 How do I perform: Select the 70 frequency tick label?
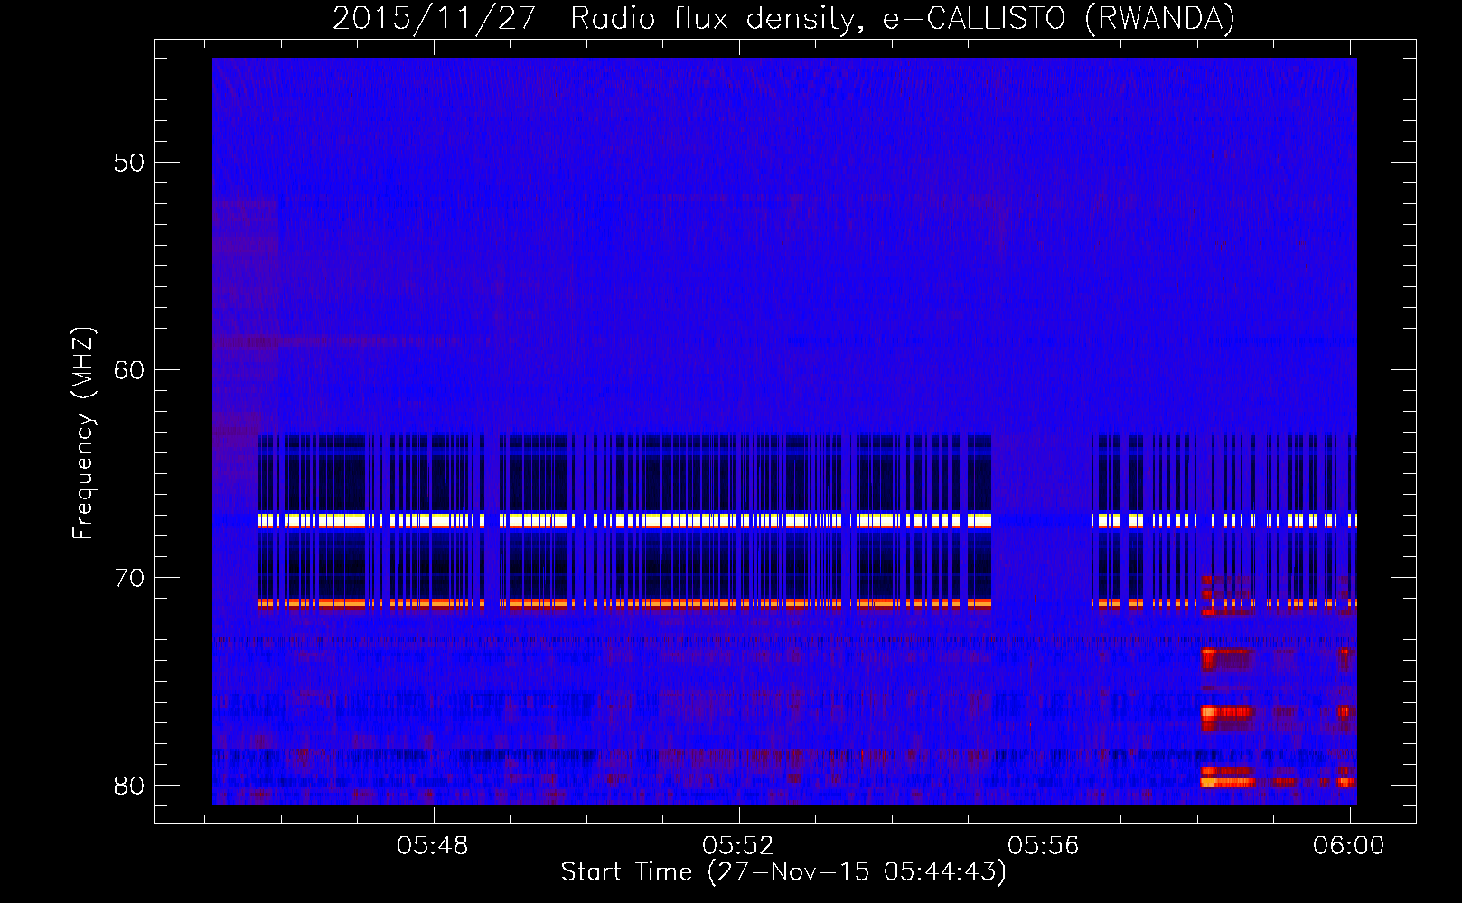coord(129,578)
